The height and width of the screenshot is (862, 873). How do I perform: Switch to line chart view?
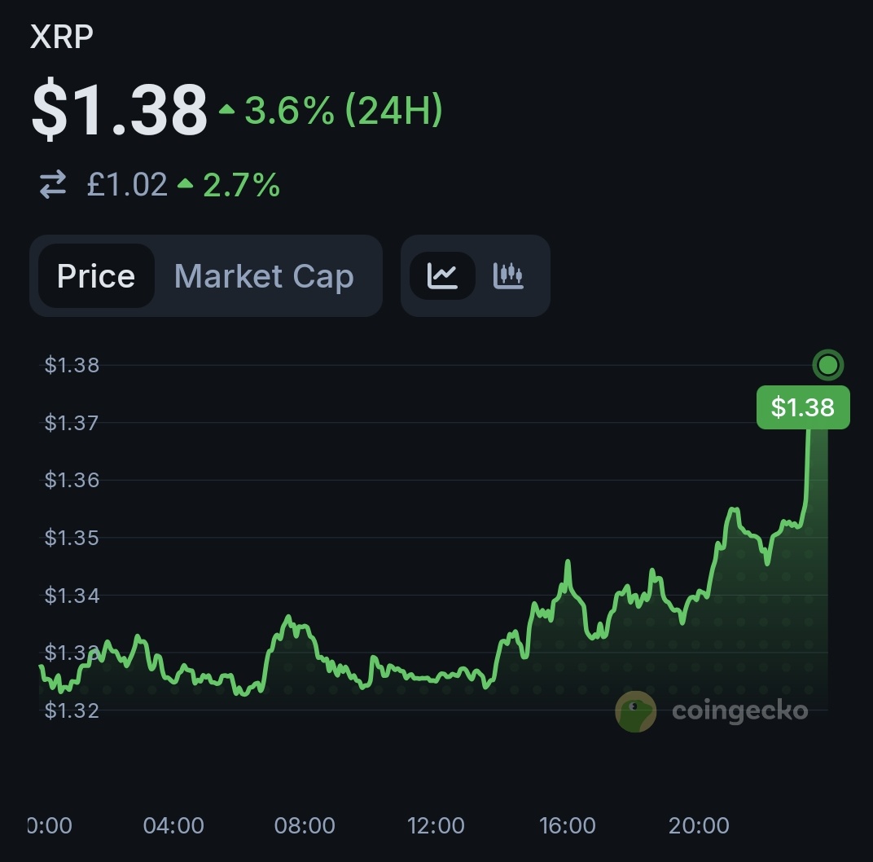click(x=442, y=275)
